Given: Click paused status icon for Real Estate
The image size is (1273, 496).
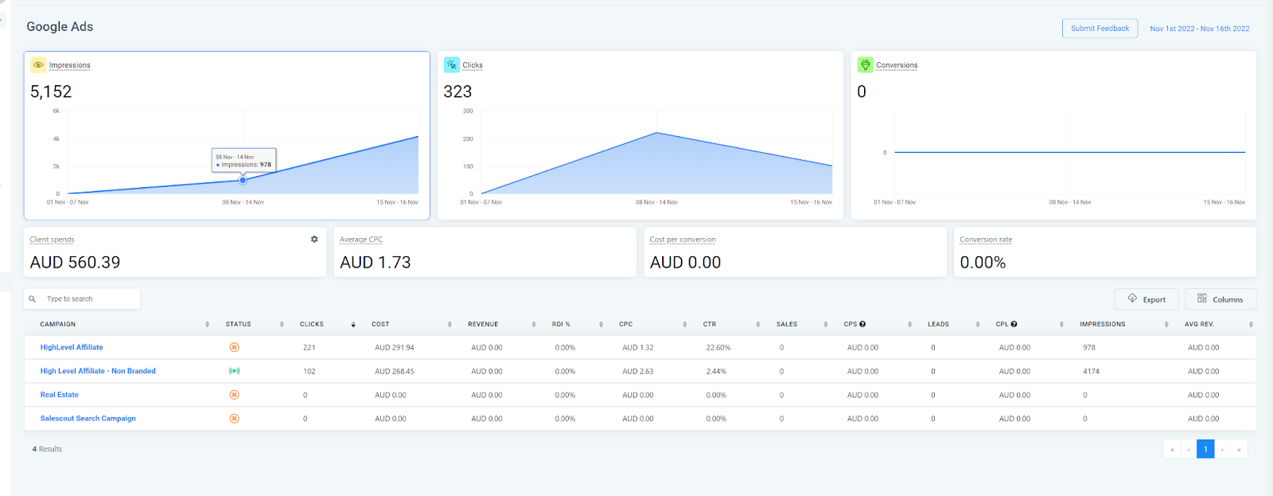Looking at the screenshot, I should (x=234, y=395).
